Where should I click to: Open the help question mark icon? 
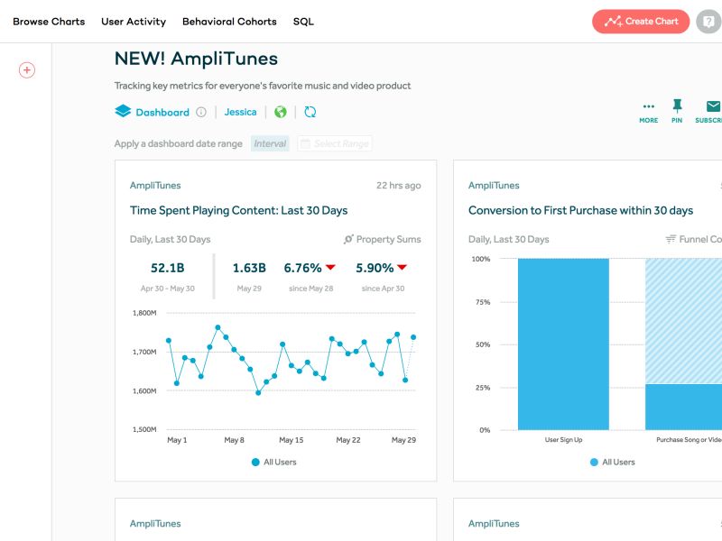(708, 21)
